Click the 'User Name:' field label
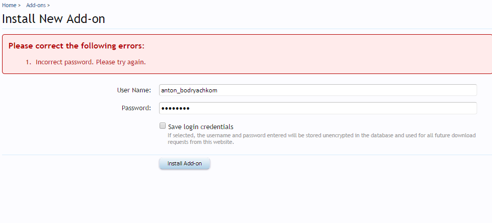Image resolution: width=492 pixels, height=223 pixels. click(134, 90)
